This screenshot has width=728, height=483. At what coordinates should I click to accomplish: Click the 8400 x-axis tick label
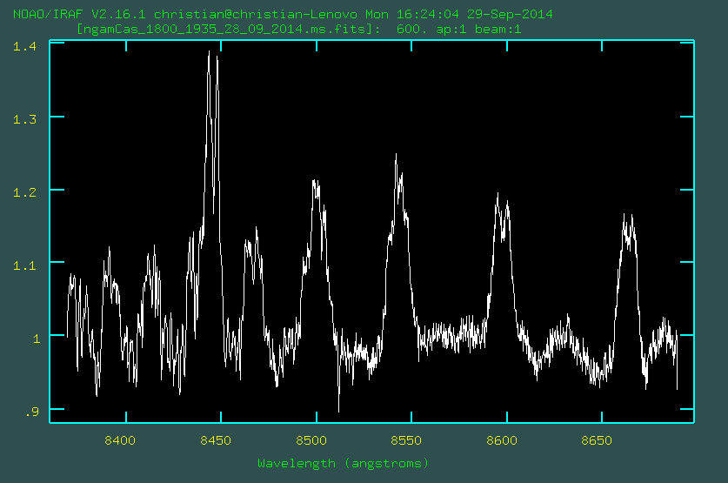point(121,441)
